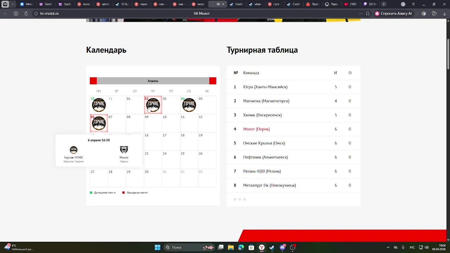450x253 pixels.
Task: Click the Апрель month label
Action: point(153,81)
